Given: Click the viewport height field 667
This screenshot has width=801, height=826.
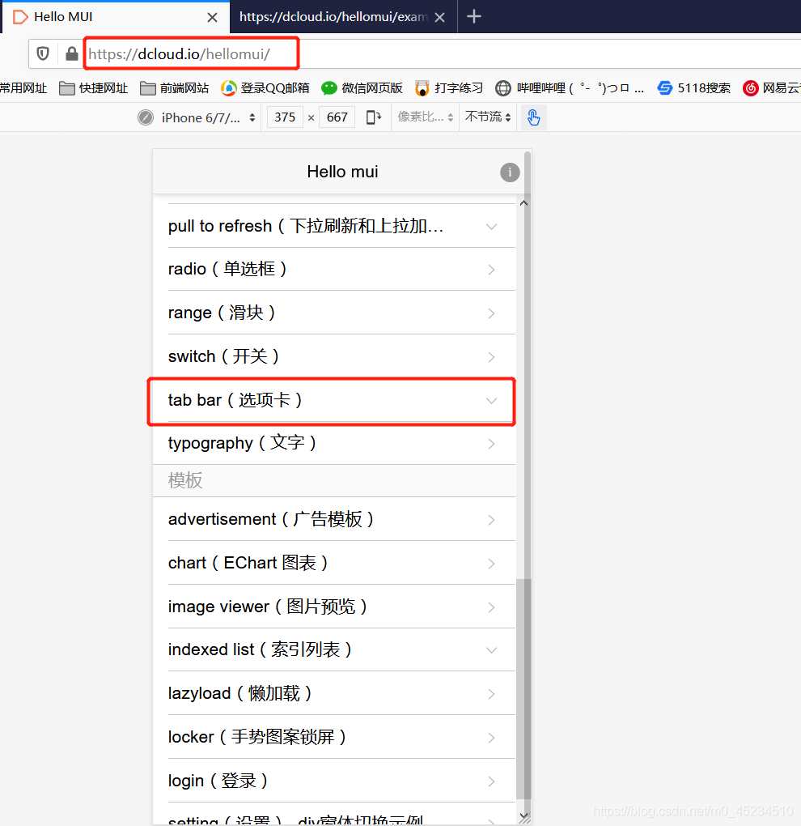Looking at the screenshot, I should pos(337,117).
